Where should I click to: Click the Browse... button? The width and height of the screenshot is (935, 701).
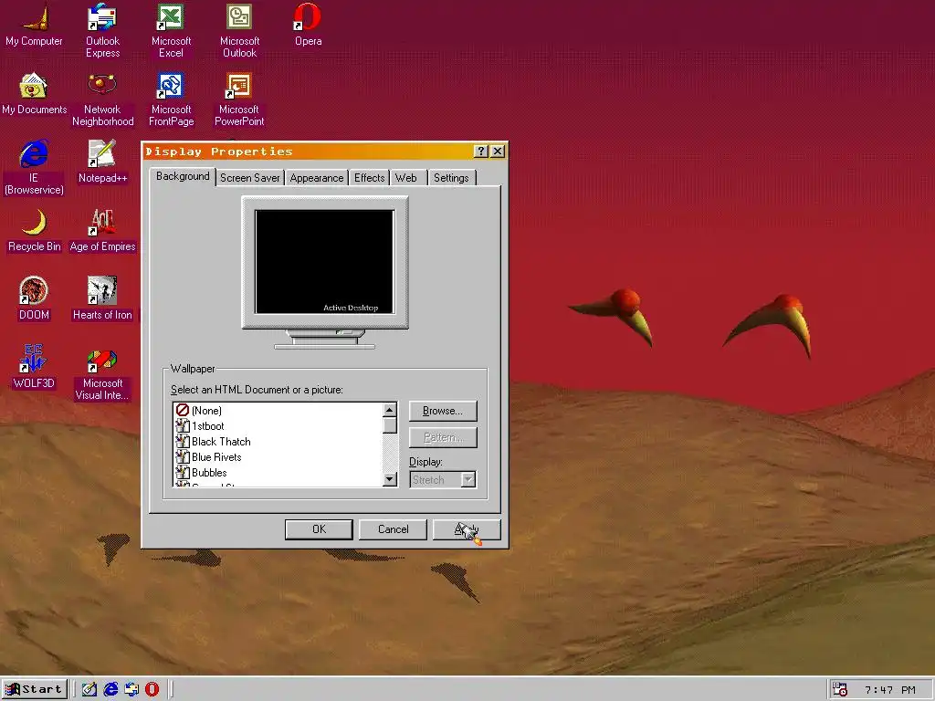443,411
